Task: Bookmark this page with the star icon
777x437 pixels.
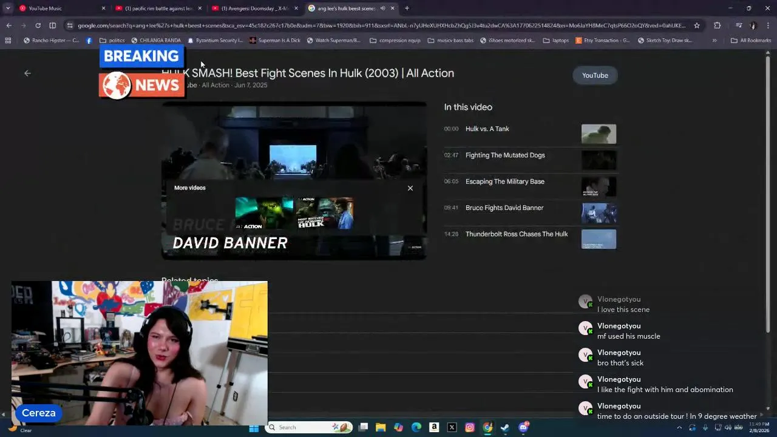Action: [x=697, y=25]
